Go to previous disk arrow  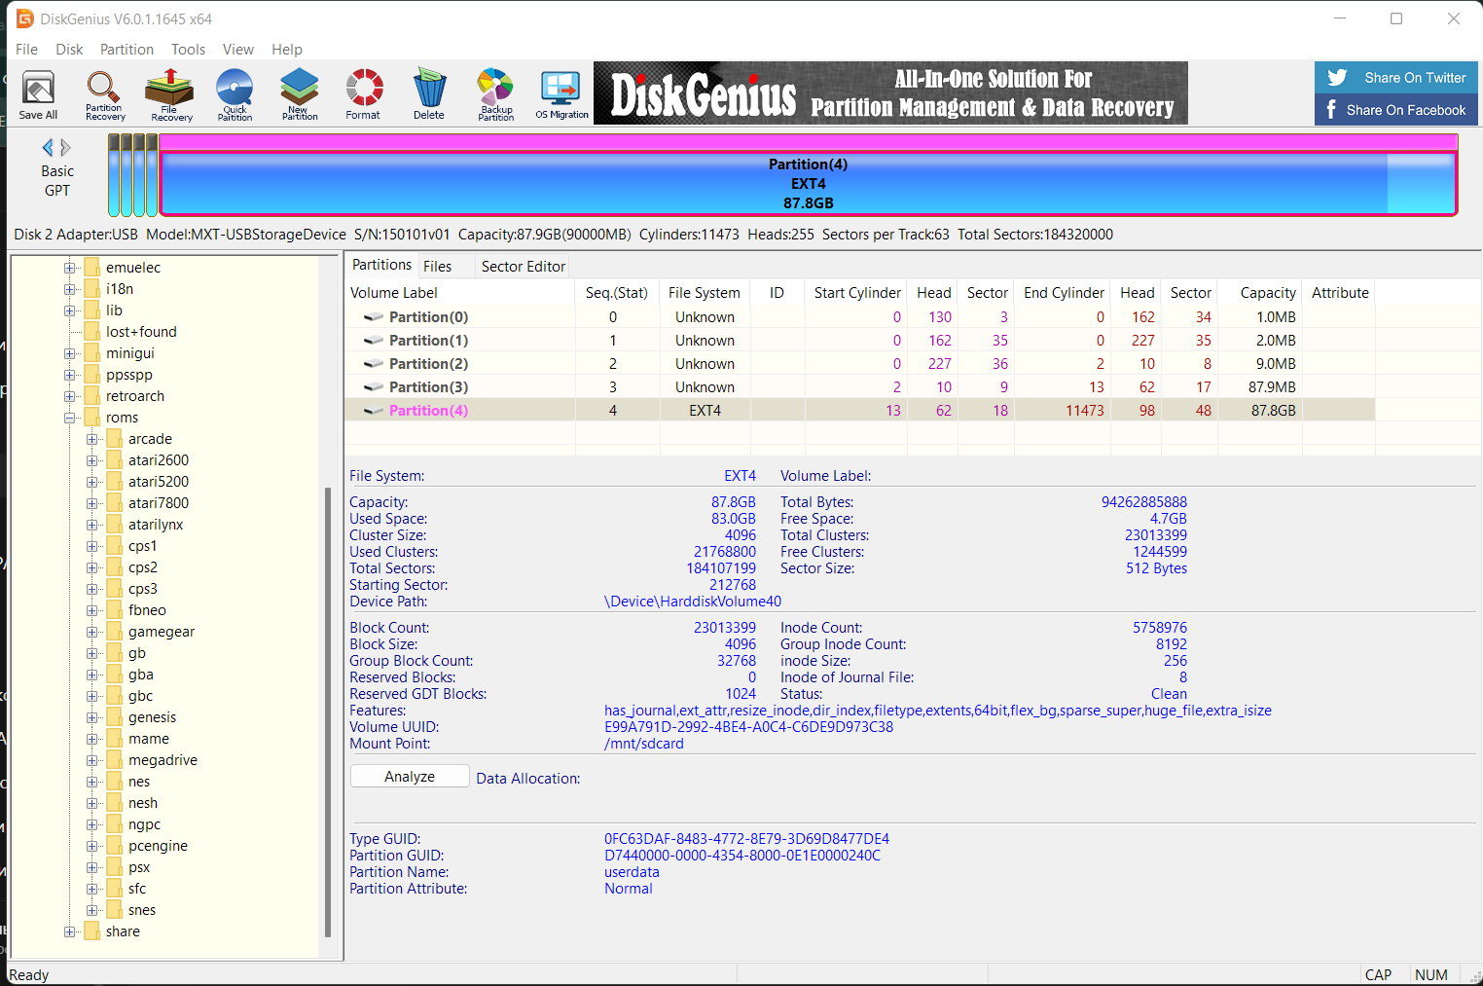(x=48, y=147)
